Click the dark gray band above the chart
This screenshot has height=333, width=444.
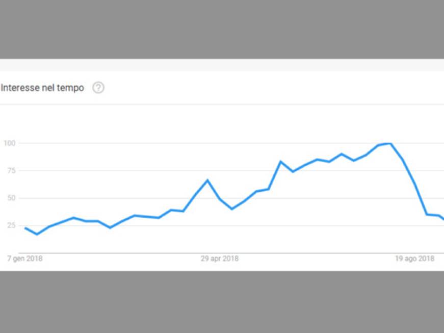click(x=222, y=30)
